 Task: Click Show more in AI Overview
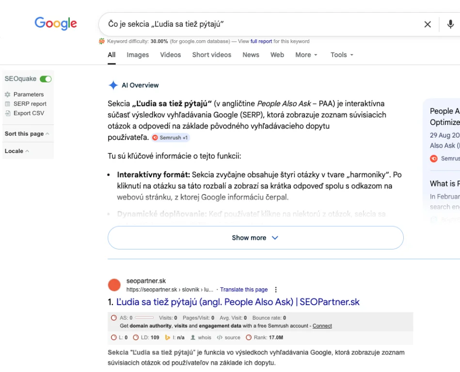[255, 238]
